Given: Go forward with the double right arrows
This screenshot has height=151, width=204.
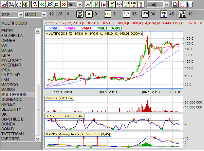Looking at the screenshot, I should 64,4.
